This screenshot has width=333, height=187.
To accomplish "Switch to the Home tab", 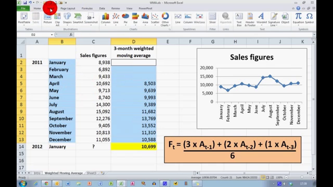I will [37, 8].
